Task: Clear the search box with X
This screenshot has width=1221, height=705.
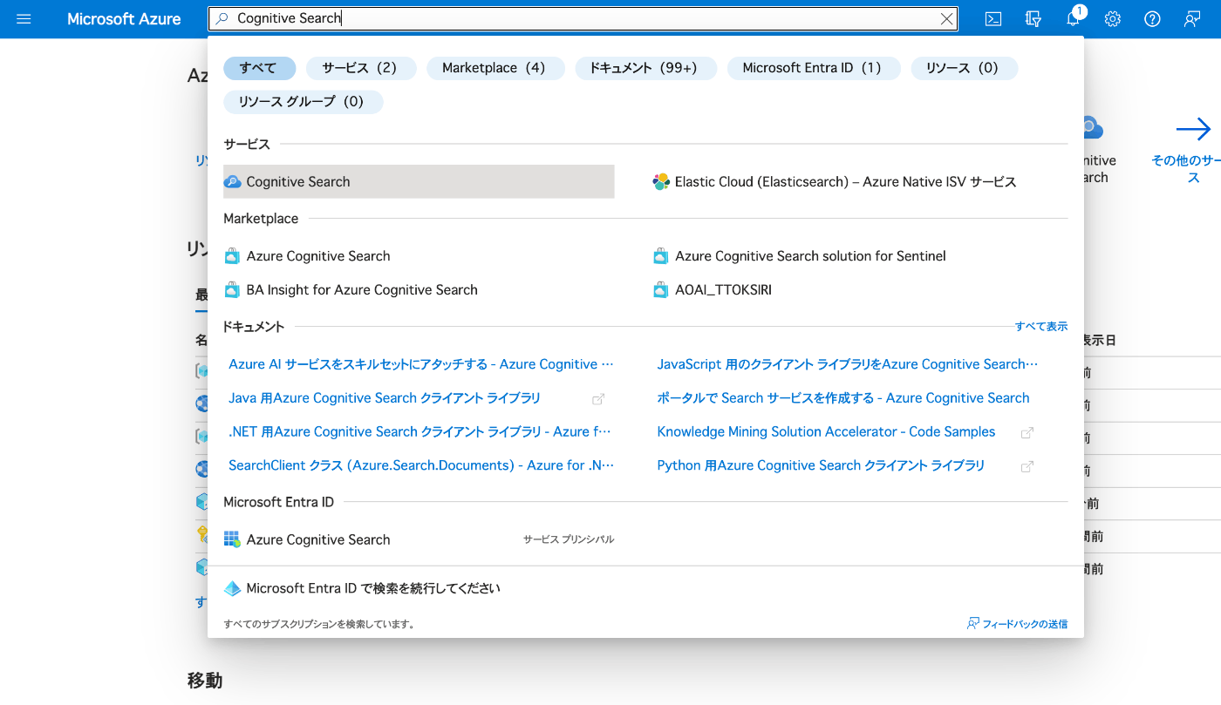Action: tap(946, 18)
